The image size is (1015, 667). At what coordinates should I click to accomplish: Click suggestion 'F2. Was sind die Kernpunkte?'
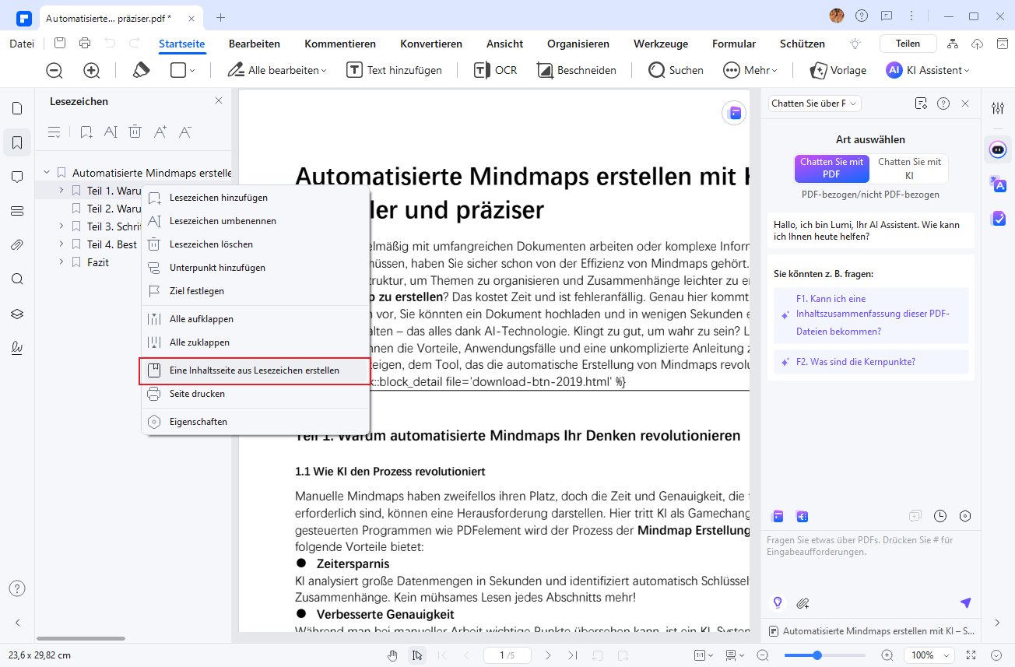tap(872, 362)
